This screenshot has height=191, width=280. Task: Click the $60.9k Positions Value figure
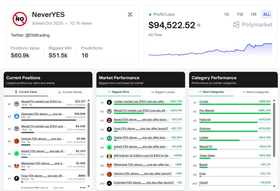click(20, 55)
